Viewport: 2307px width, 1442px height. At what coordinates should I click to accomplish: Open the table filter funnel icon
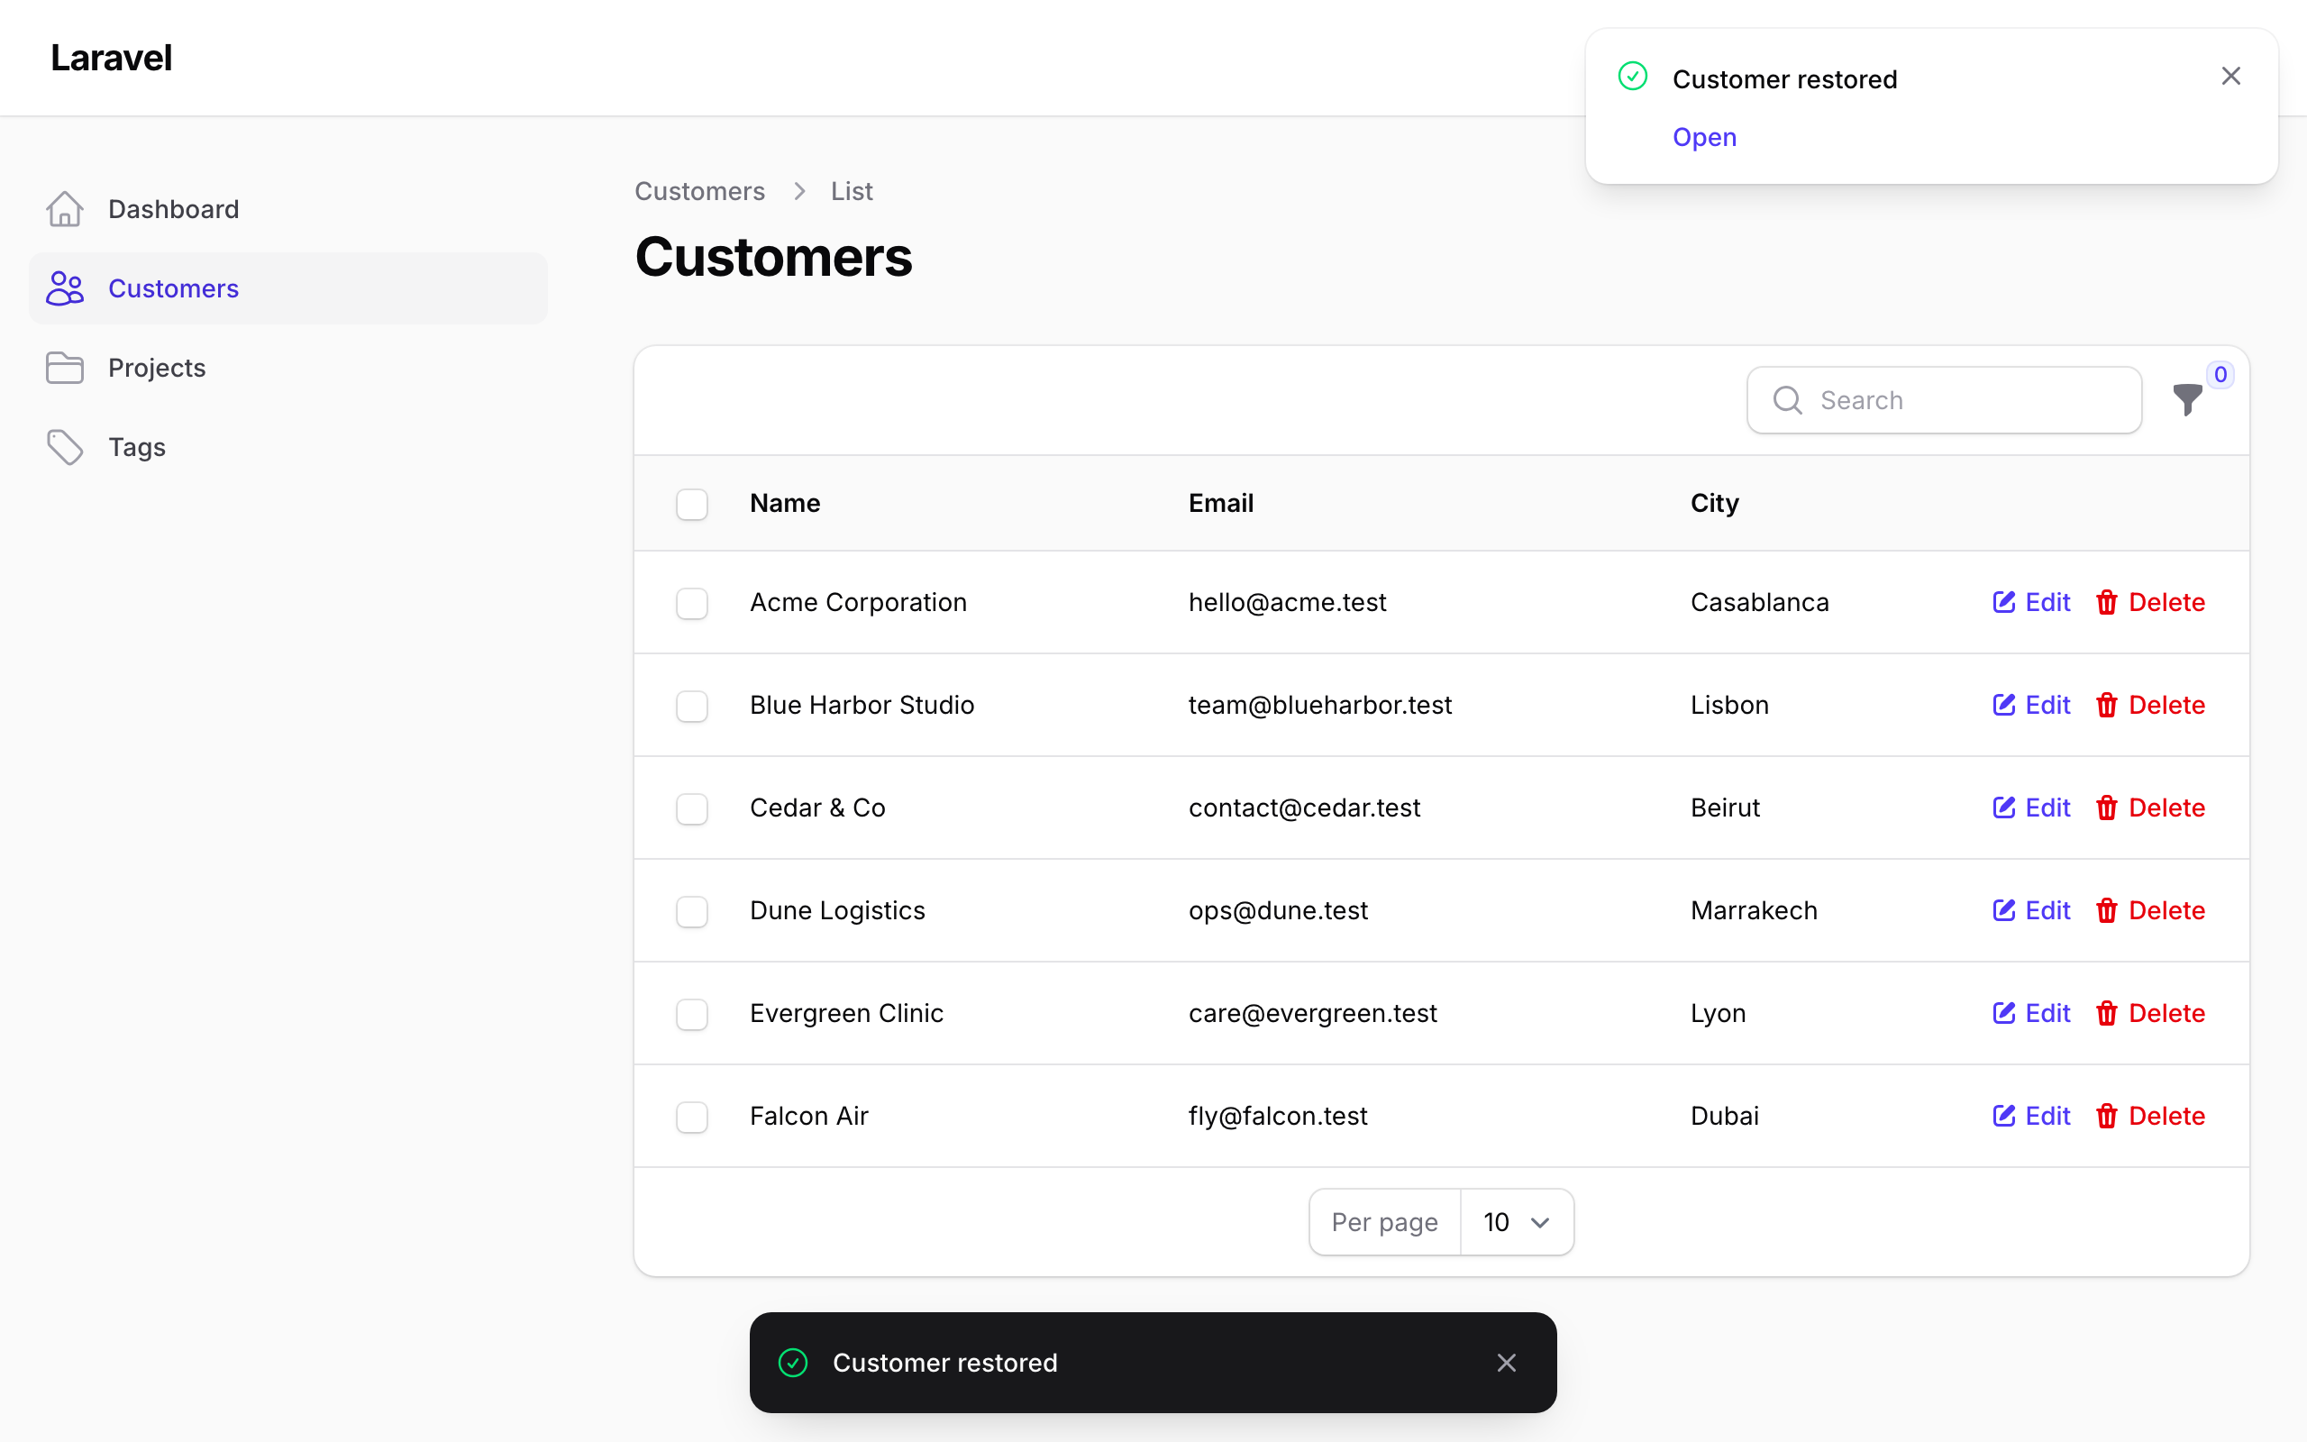tap(2187, 399)
